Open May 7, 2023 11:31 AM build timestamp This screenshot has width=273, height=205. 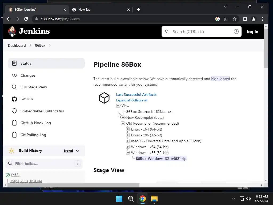(x=26, y=181)
